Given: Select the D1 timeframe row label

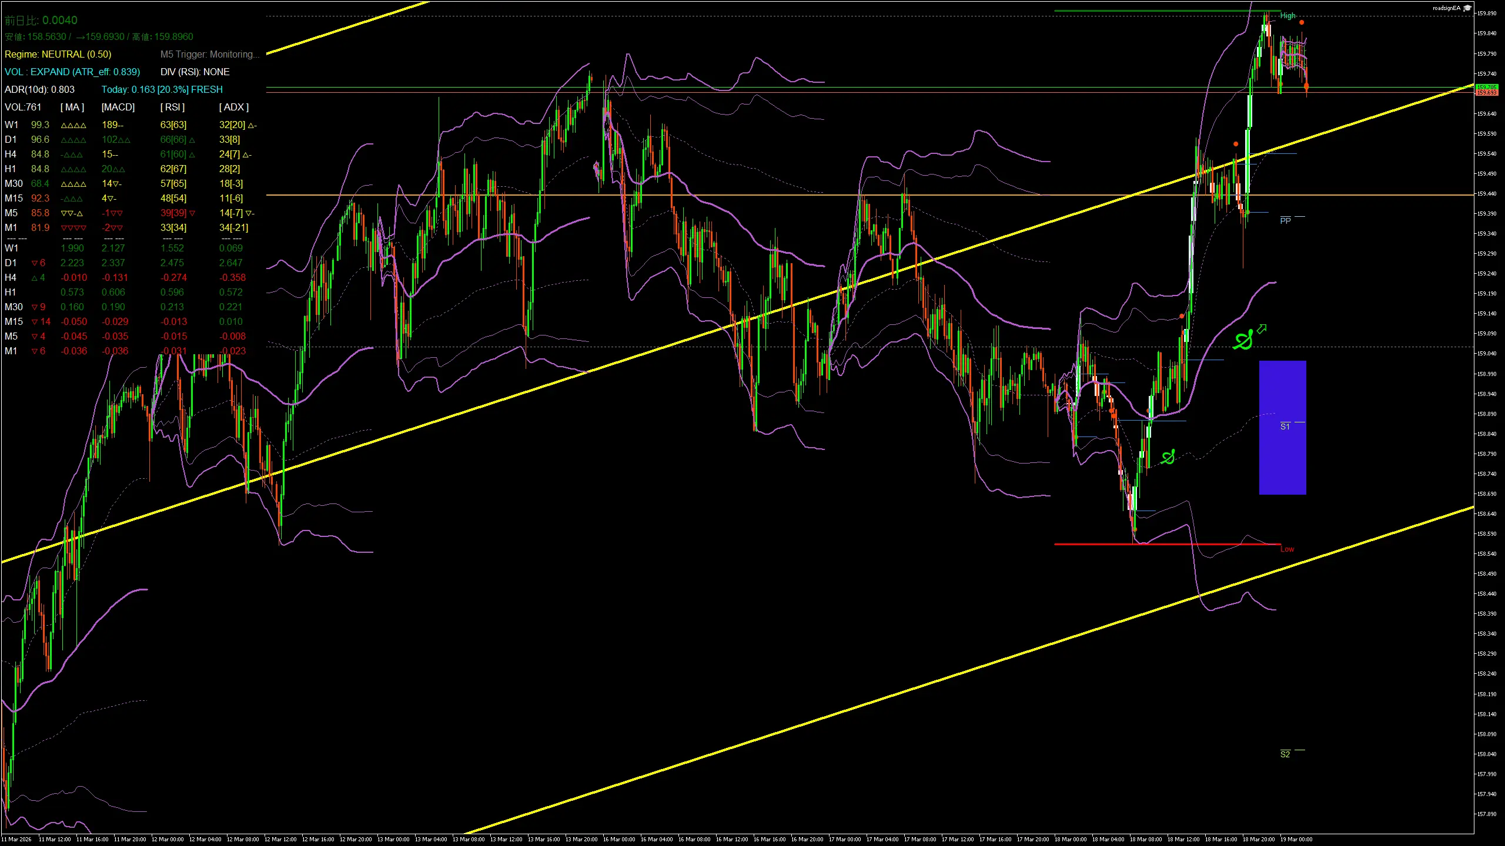Looking at the screenshot, I should [11, 140].
